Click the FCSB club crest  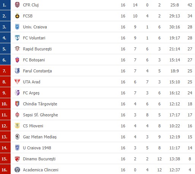pyautogui.click(x=17, y=16)
